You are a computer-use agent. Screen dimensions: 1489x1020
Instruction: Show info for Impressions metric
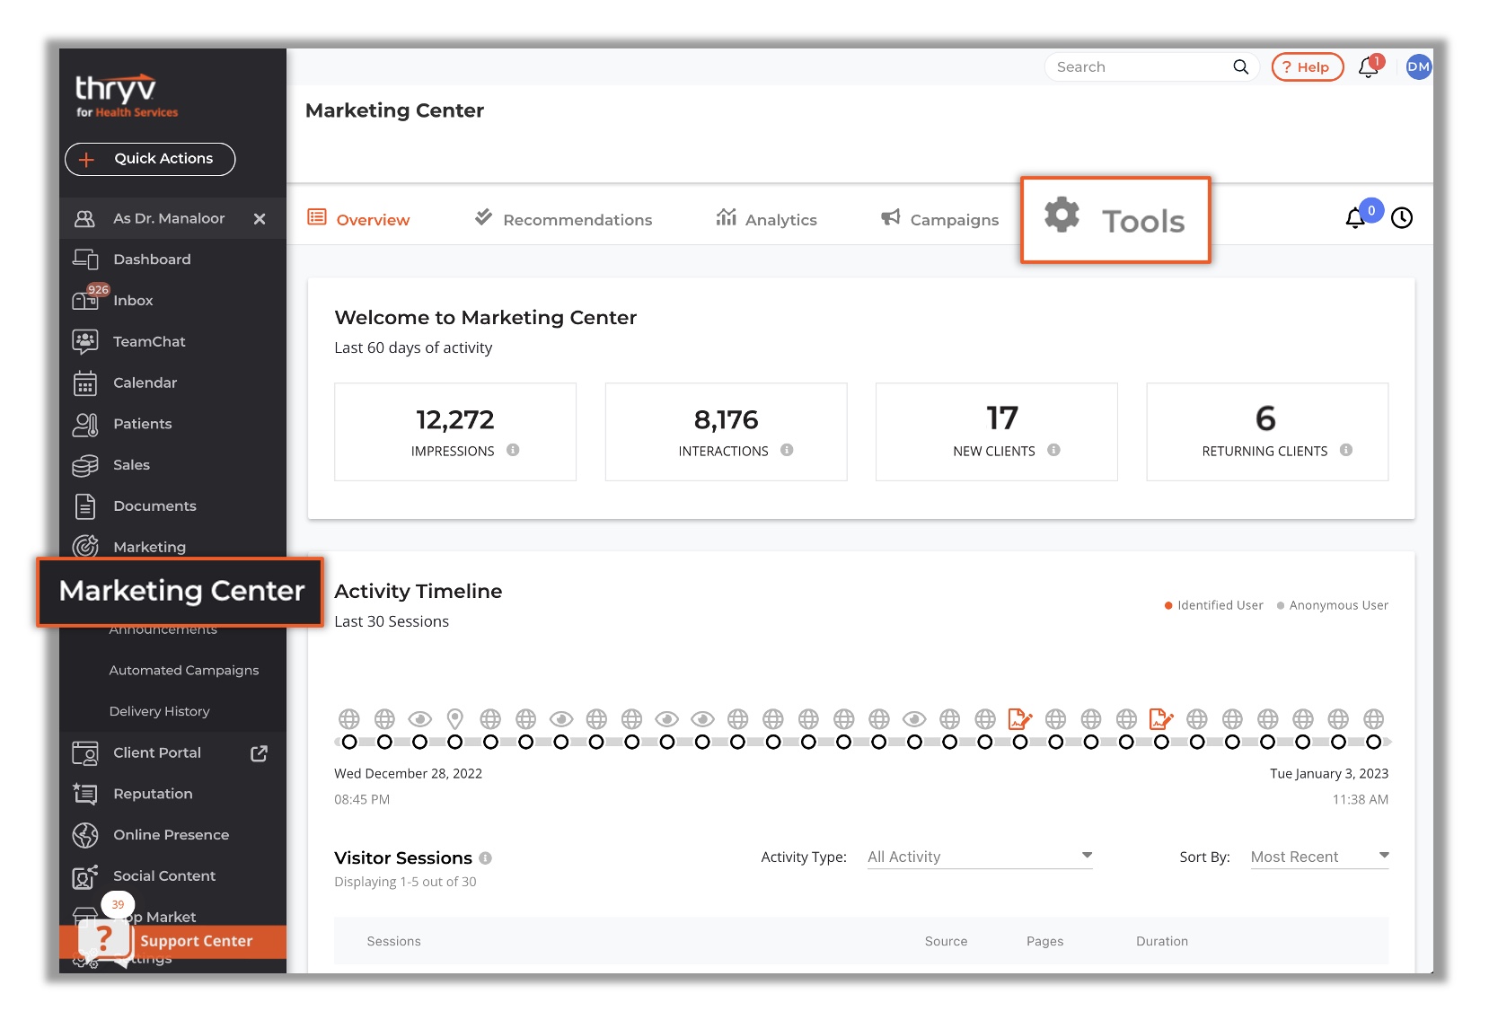pos(513,450)
